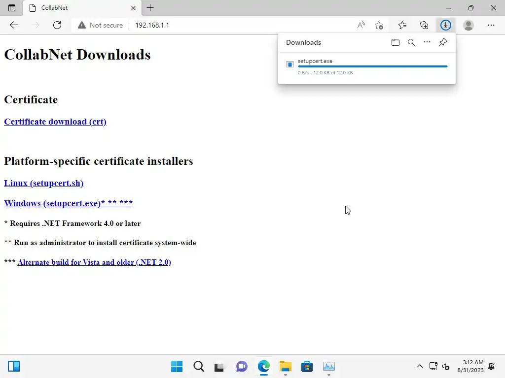Click setupcert.exe name in Downloads panel
This screenshot has height=378, width=505.
pyautogui.click(x=315, y=61)
